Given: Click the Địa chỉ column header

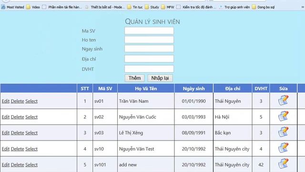Looking at the screenshot, I should pyautogui.click(x=233, y=88).
